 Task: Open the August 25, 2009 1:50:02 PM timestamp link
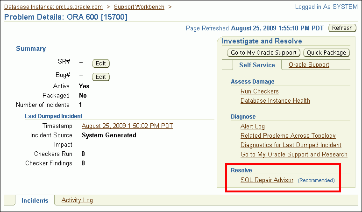pos(128,126)
